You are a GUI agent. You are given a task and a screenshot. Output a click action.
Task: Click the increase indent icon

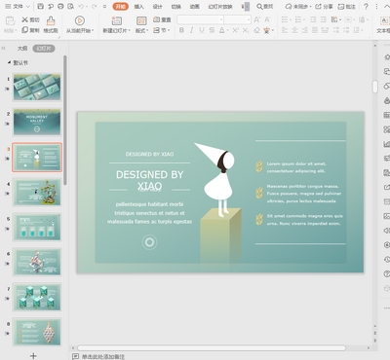click(323, 19)
